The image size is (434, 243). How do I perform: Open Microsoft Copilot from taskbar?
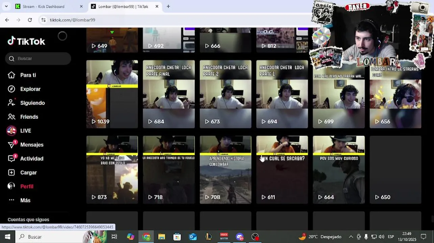click(x=130, y=237)
